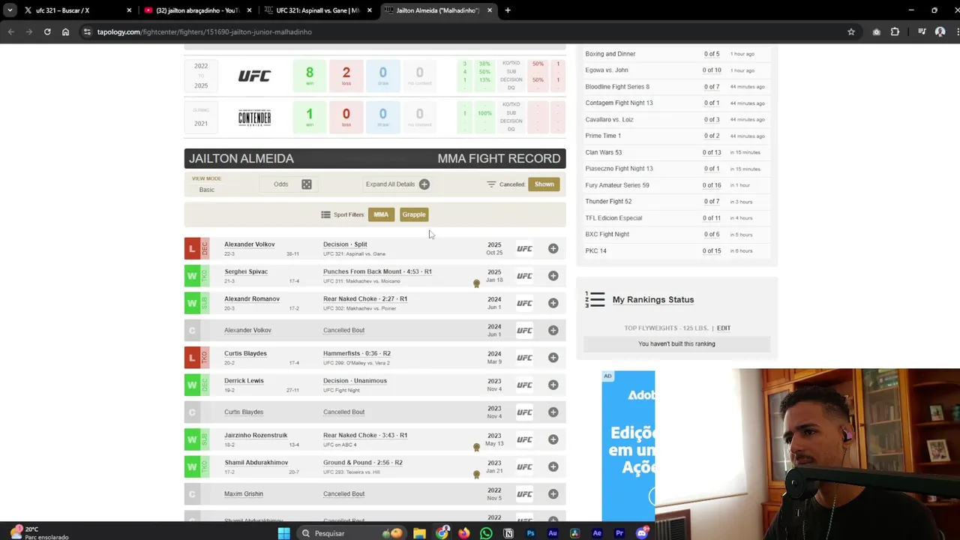The height and width of the screenshot is (540, 960).
Task: Switch to the jailton abraçadinho YouTube tab
Action: pyautogui.click(x=198, y=10)
